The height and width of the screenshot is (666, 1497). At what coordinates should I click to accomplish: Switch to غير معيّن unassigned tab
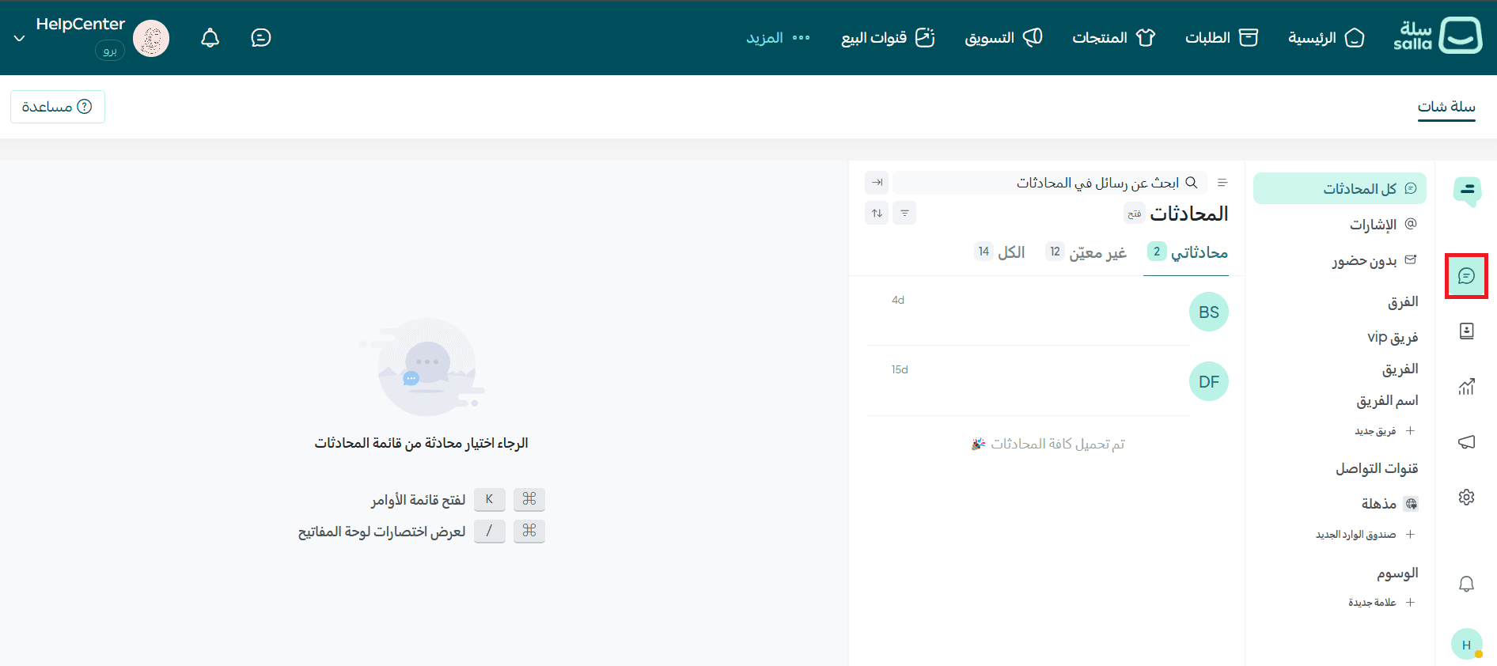(1086, 252)
